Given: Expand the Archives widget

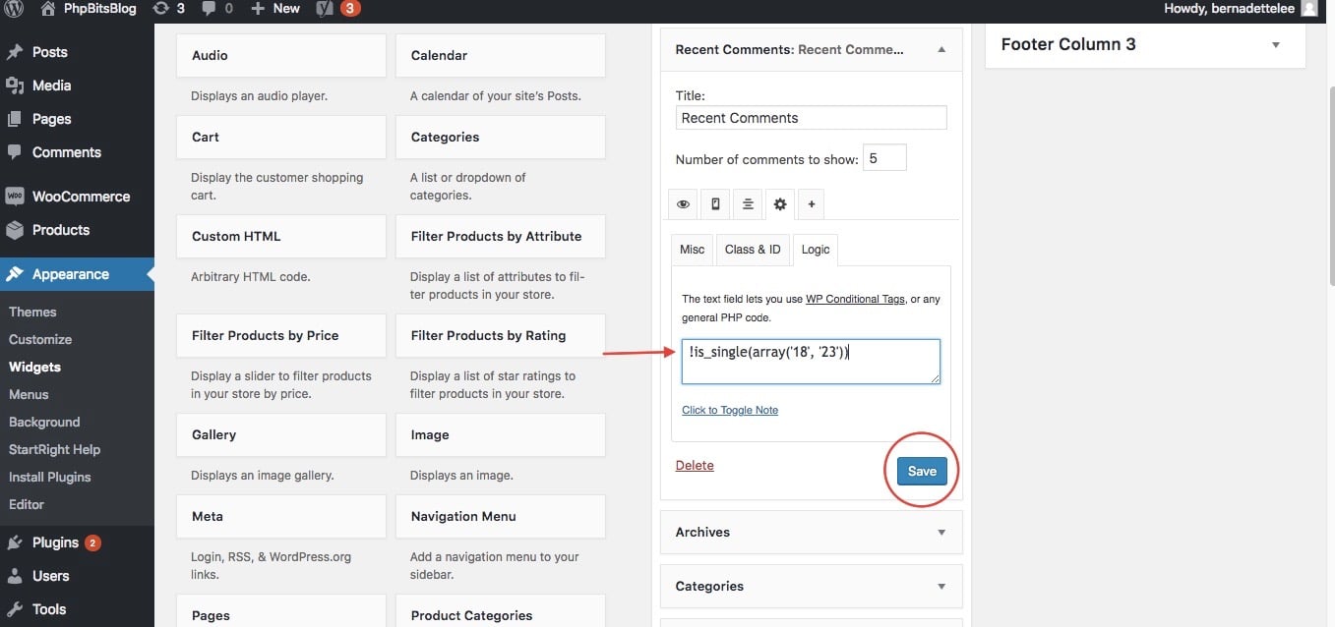Looking at the screenshot, I should pos(940,532).
